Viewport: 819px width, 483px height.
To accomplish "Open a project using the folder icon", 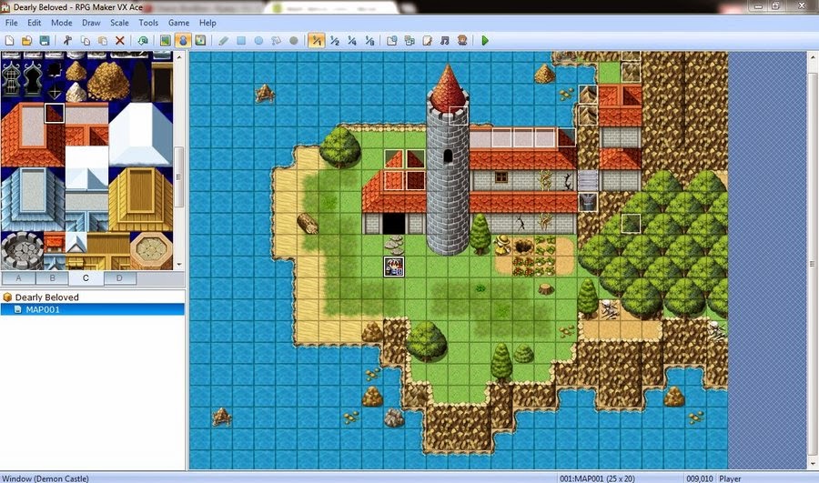I will (x=26, y=40).
